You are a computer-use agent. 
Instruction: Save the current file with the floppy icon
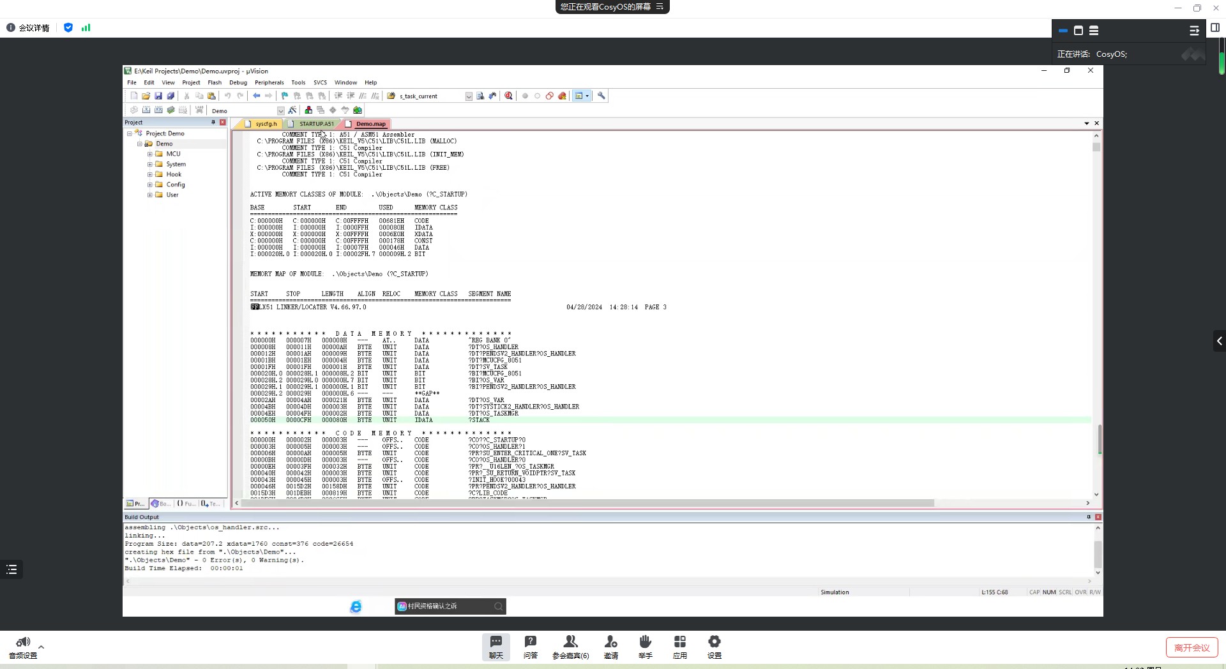coord(158,96)
